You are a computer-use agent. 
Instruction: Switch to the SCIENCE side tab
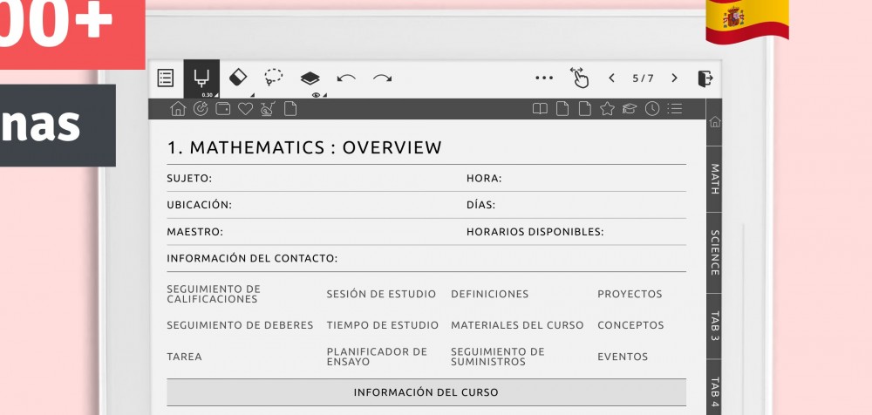(714, 253)
